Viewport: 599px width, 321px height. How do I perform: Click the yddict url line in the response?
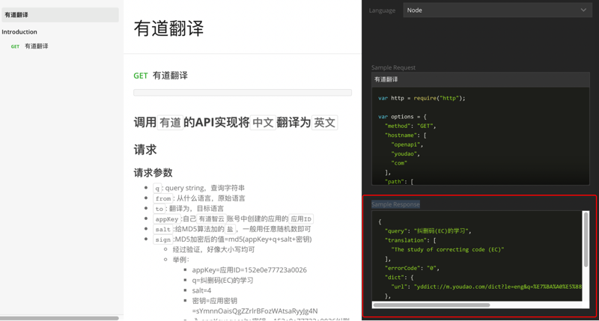pyautogui.click(x=486, y=287)
